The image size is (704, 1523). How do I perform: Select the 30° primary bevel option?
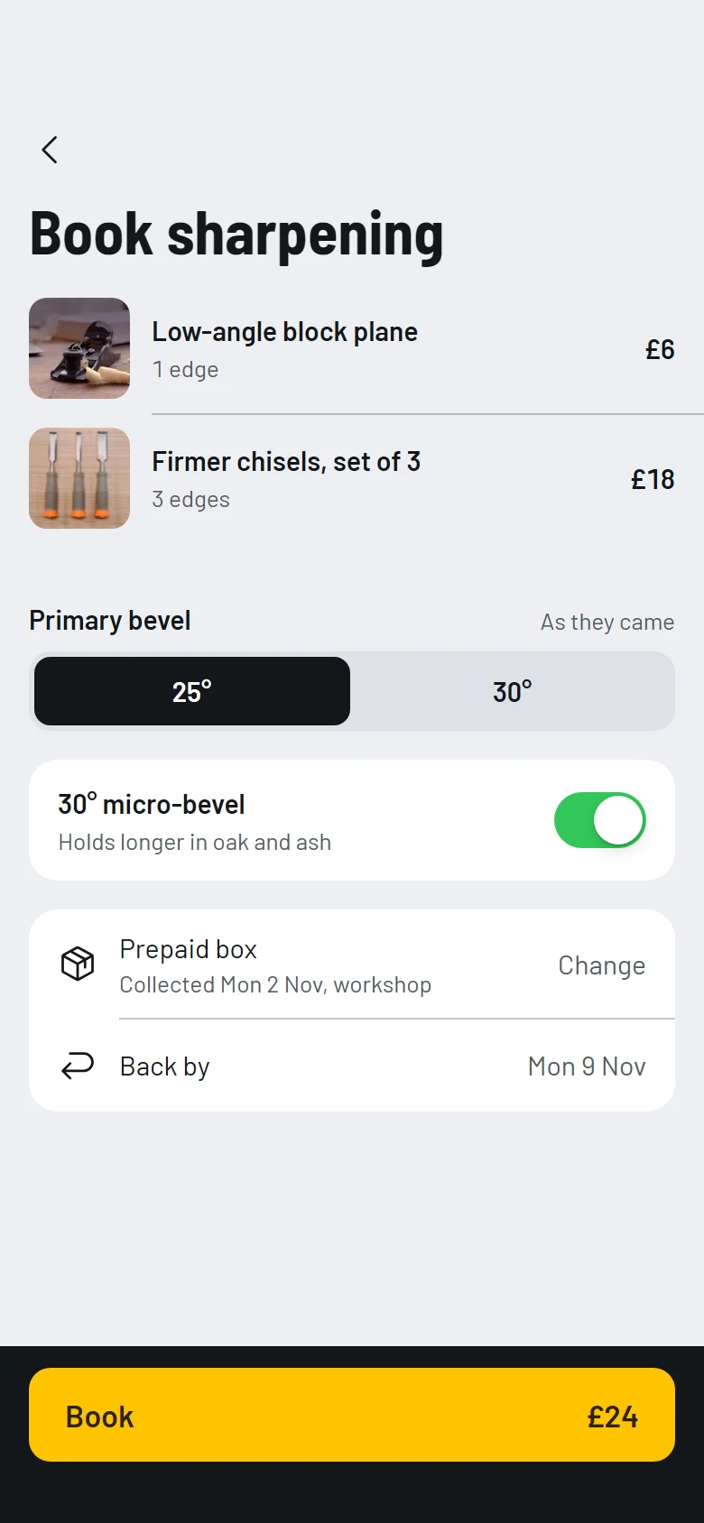click(512, 691)
